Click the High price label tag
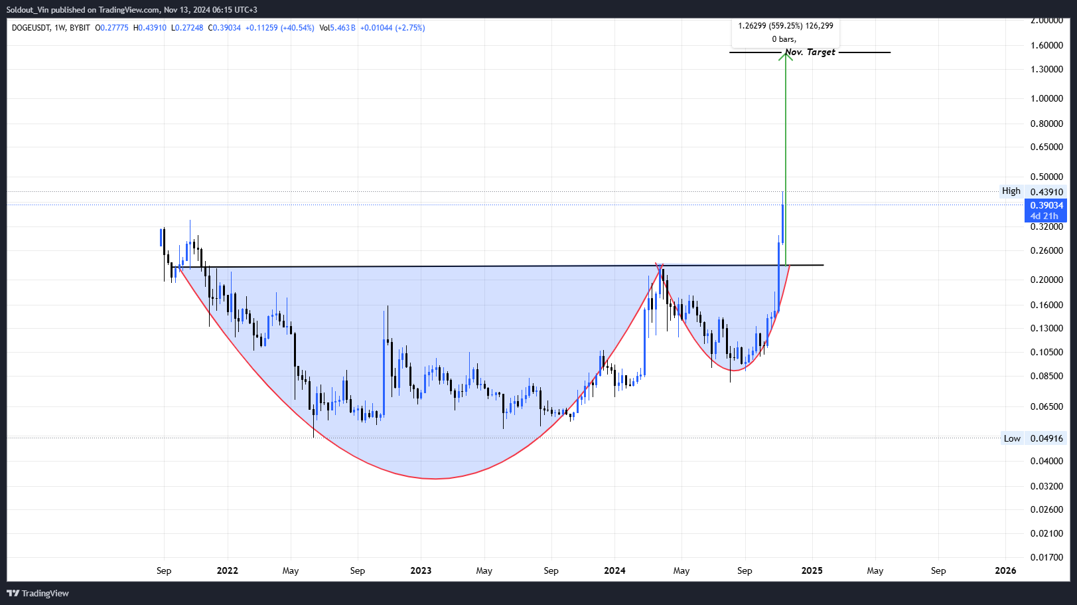1077x605 pixels. coord(1011,191)
